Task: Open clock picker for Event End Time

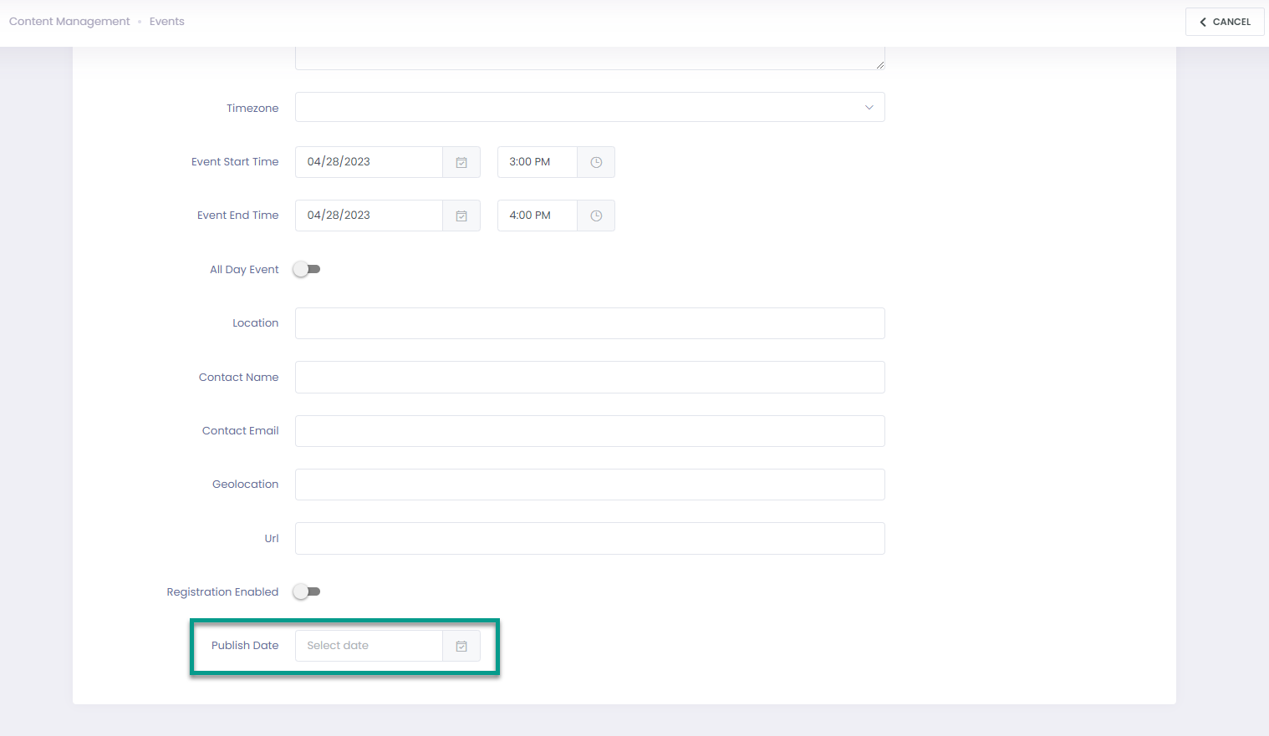Action: (x=596, y=216)
